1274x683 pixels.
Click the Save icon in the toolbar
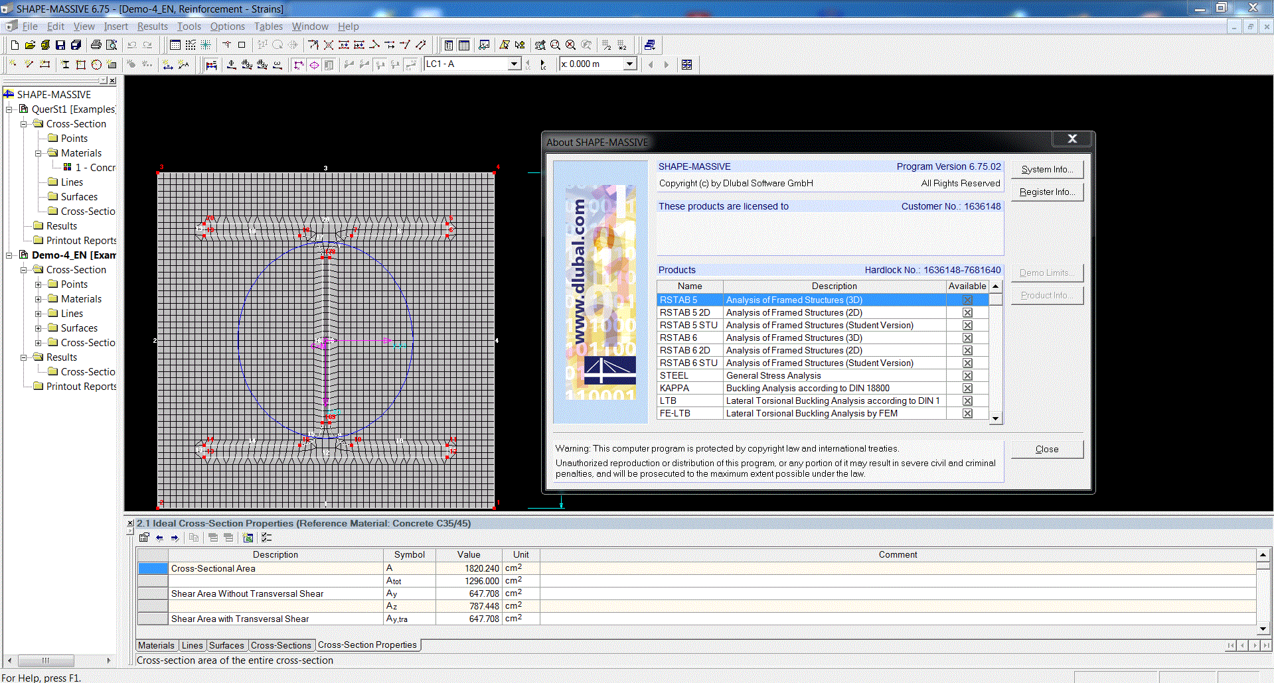tap(60, 45)
